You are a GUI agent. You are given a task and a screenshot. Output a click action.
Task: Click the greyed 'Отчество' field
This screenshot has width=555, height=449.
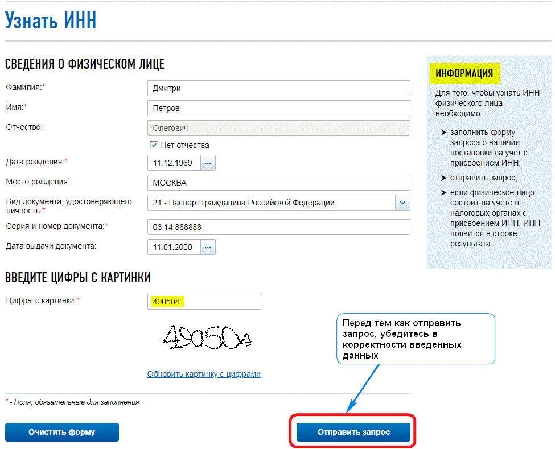(278, 128)
